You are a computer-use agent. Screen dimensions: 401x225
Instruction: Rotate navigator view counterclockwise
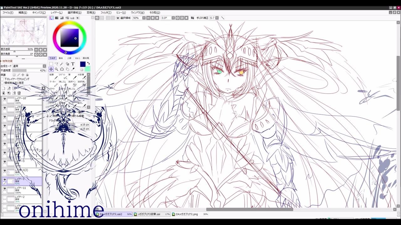36,54
